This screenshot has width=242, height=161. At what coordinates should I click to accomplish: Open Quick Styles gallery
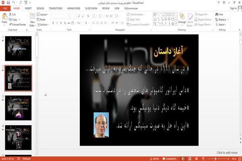tap(190, 20)
